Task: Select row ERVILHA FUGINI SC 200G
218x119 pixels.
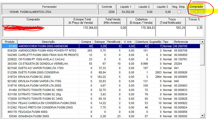Action: click(101, 77)
